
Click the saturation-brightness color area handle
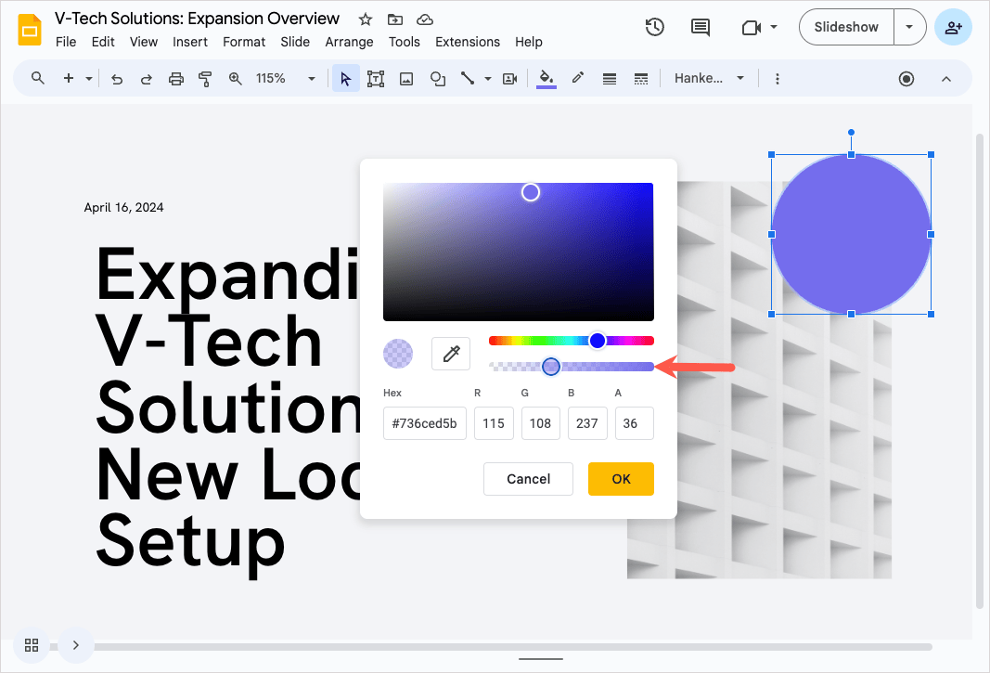531,192
